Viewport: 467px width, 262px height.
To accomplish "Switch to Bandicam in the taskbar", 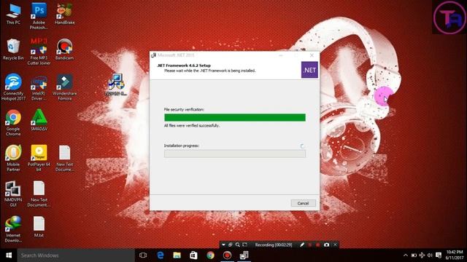I will (227, 255).
